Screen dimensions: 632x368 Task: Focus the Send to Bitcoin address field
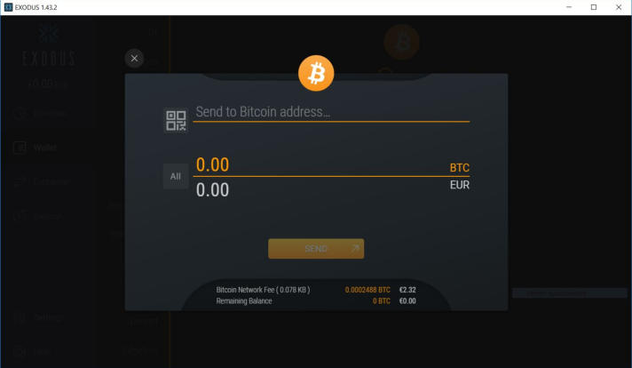tap(331, 112)
